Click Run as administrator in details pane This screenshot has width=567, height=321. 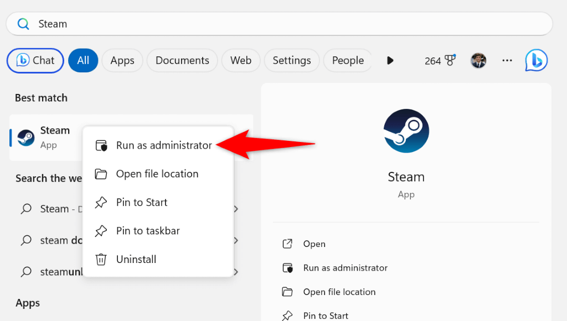coord(346,267)
